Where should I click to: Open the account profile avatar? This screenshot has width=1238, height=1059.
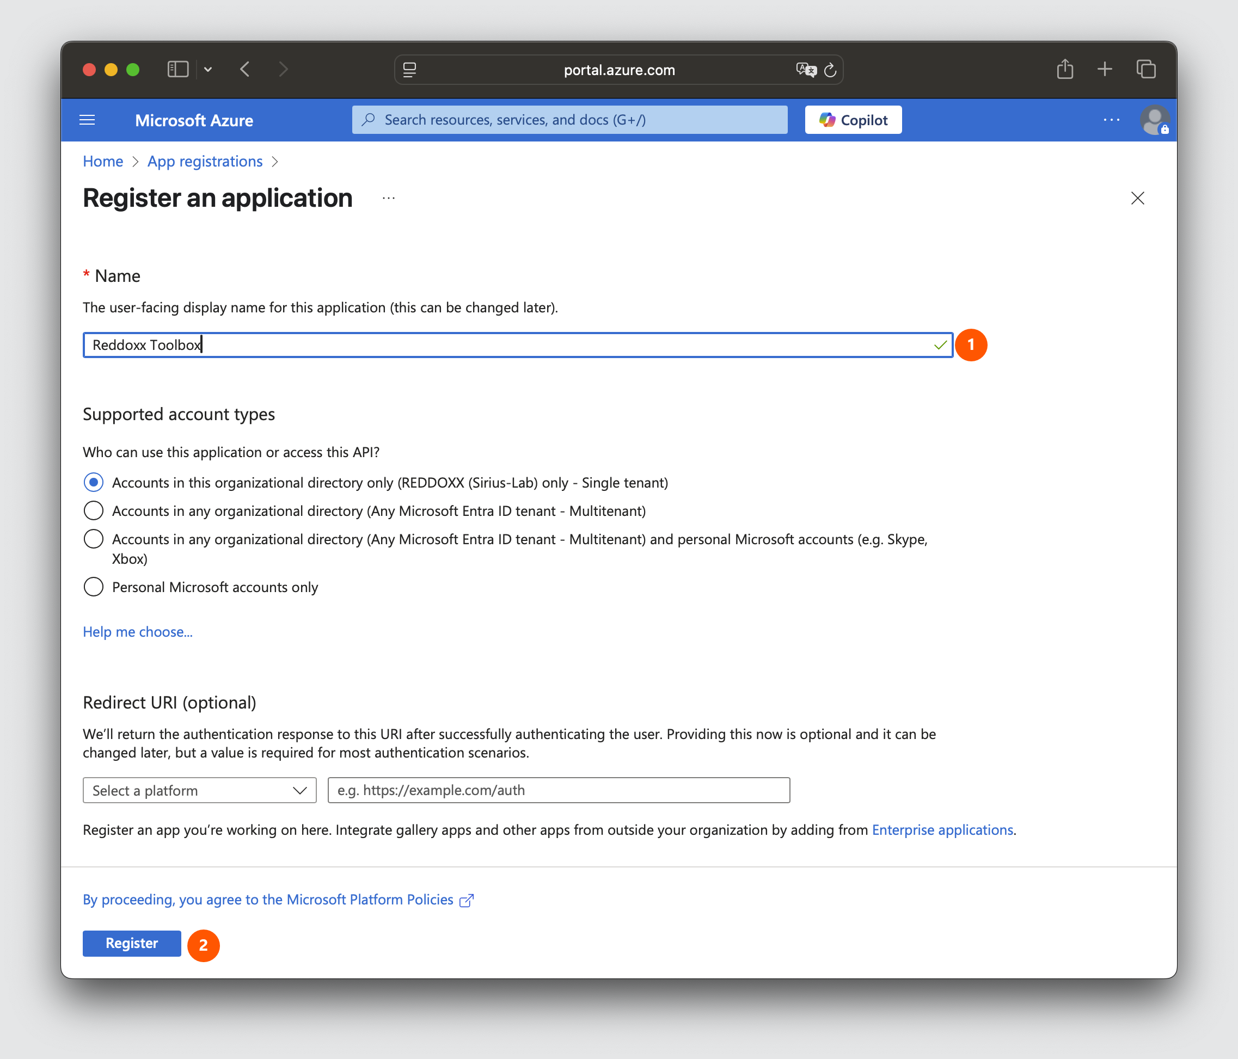tap(1154, 120)
